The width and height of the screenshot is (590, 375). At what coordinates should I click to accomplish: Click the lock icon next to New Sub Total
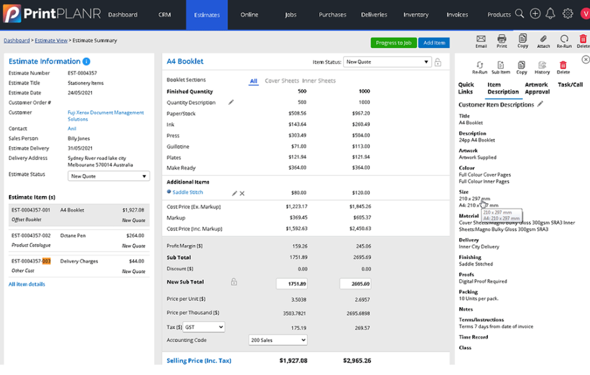pos(234,282)
